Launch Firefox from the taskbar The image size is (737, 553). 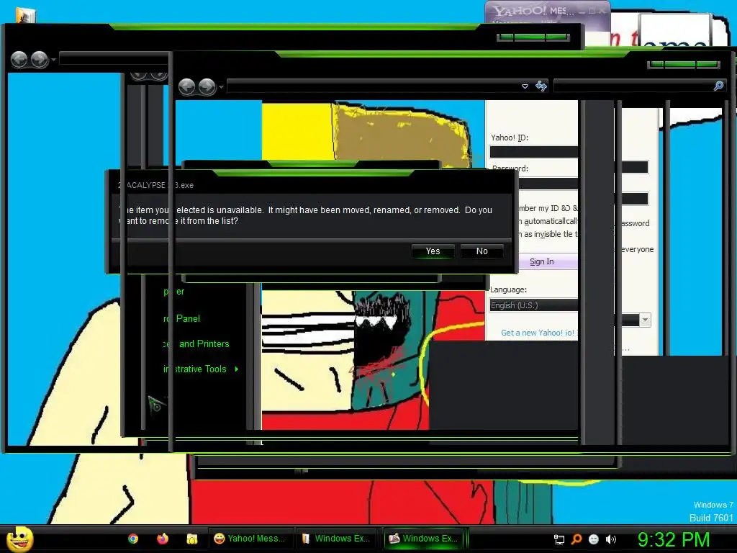click(x=163, y=539)
